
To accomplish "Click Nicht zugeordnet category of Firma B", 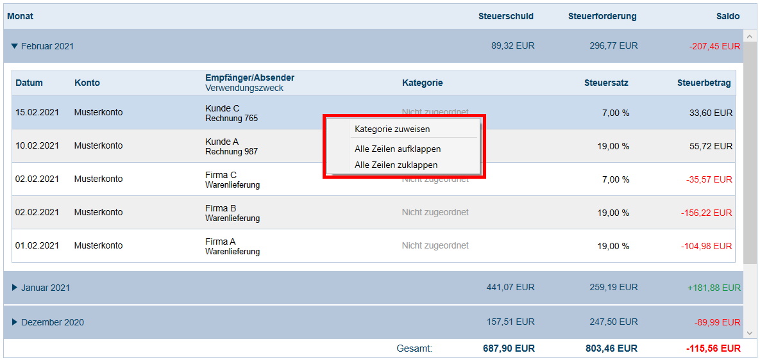I will (435, 212).
